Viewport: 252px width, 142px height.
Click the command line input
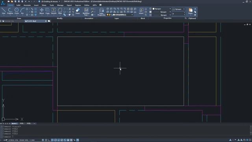[125, 137]
